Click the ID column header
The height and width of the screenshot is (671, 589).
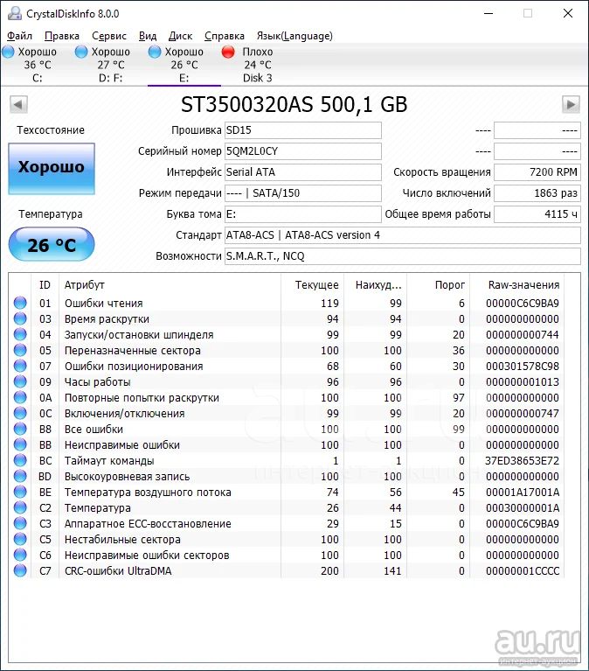pos(45,285)
